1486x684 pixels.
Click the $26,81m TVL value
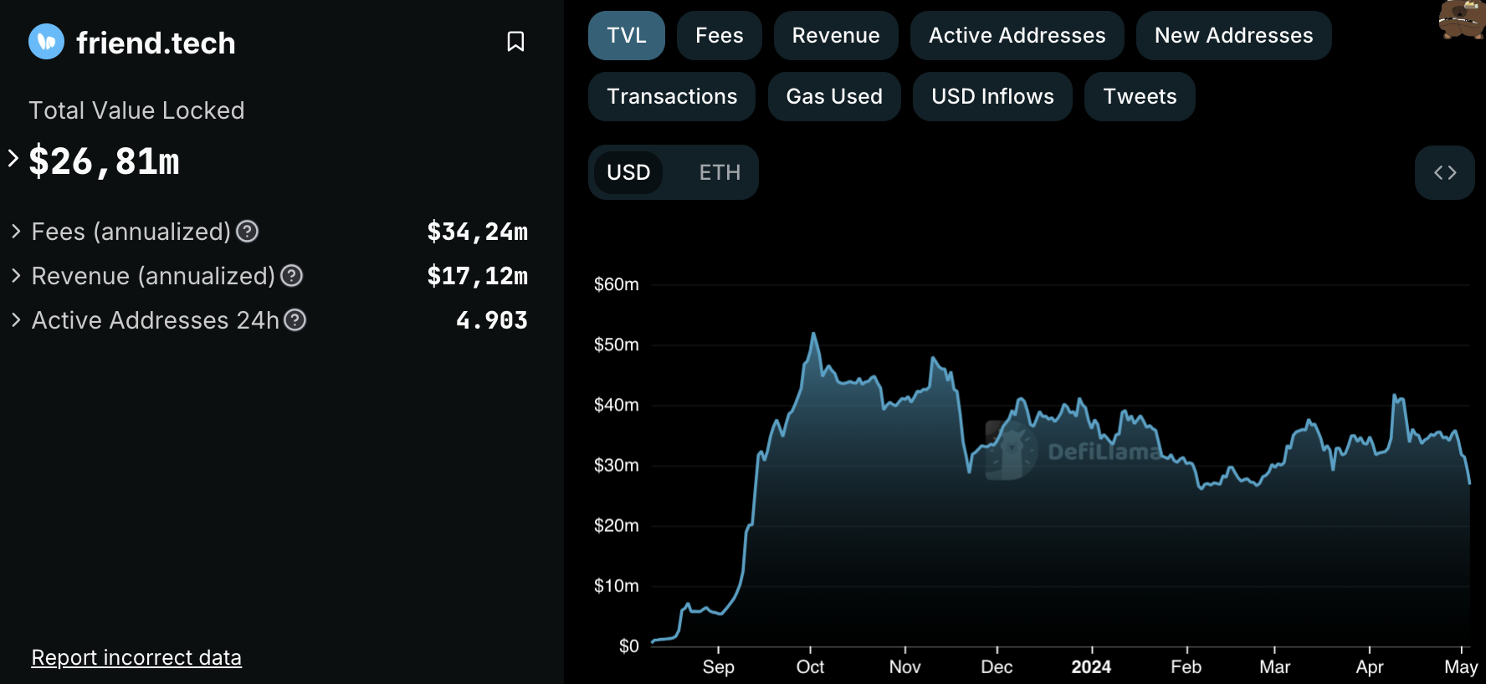(x=104, y=161)
